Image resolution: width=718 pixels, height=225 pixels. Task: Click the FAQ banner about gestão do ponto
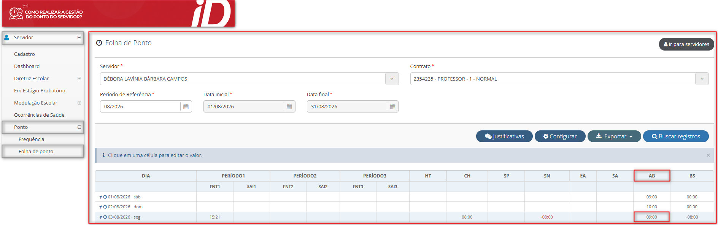[119, 14]
